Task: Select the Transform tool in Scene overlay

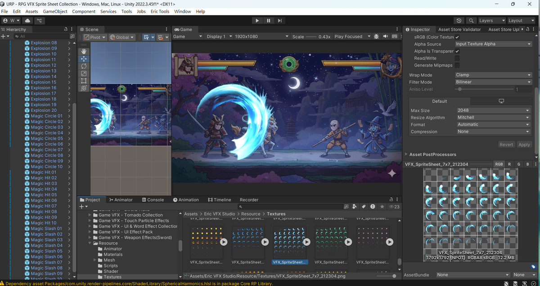Action: coord(84,88)
